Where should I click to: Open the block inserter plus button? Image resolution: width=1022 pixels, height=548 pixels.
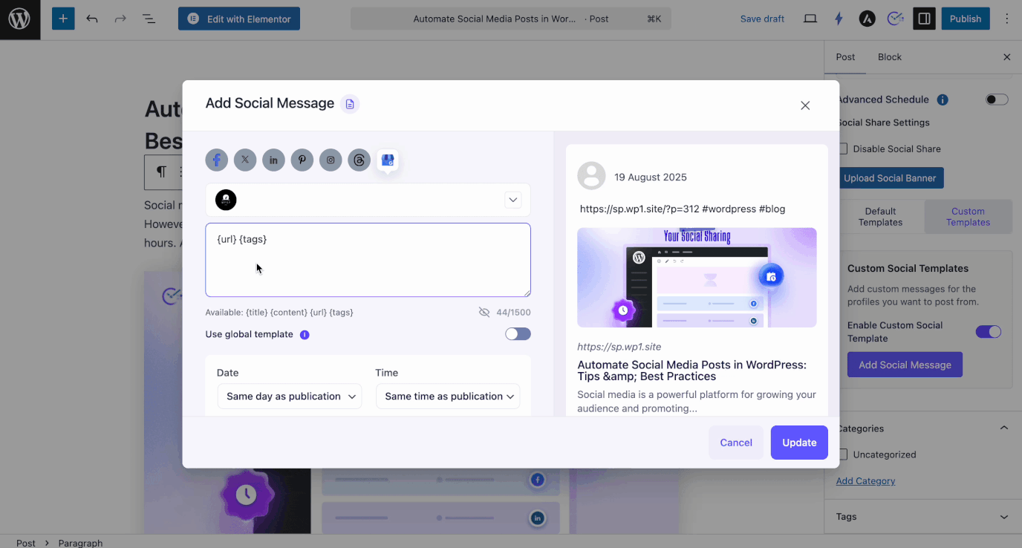pos(63,19)
